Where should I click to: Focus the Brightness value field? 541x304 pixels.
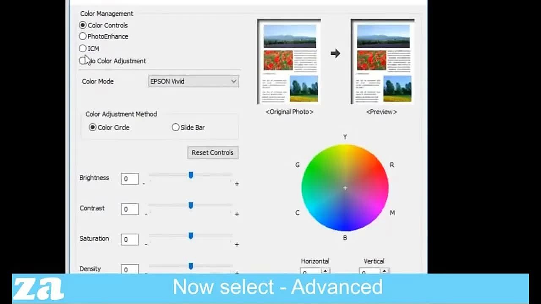(129, 179)
